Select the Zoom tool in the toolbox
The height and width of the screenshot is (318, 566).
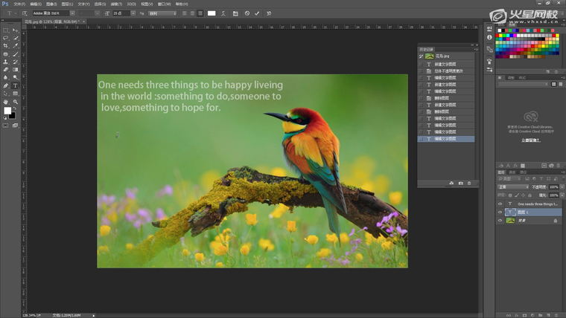click(15, 102)
